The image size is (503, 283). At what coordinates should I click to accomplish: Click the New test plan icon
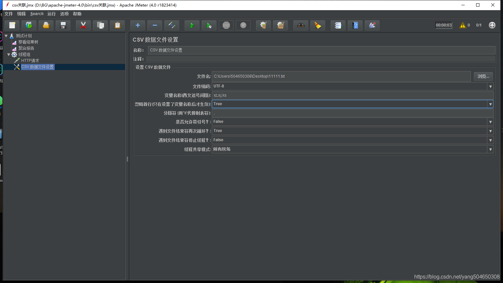click(x=12, y=25)
